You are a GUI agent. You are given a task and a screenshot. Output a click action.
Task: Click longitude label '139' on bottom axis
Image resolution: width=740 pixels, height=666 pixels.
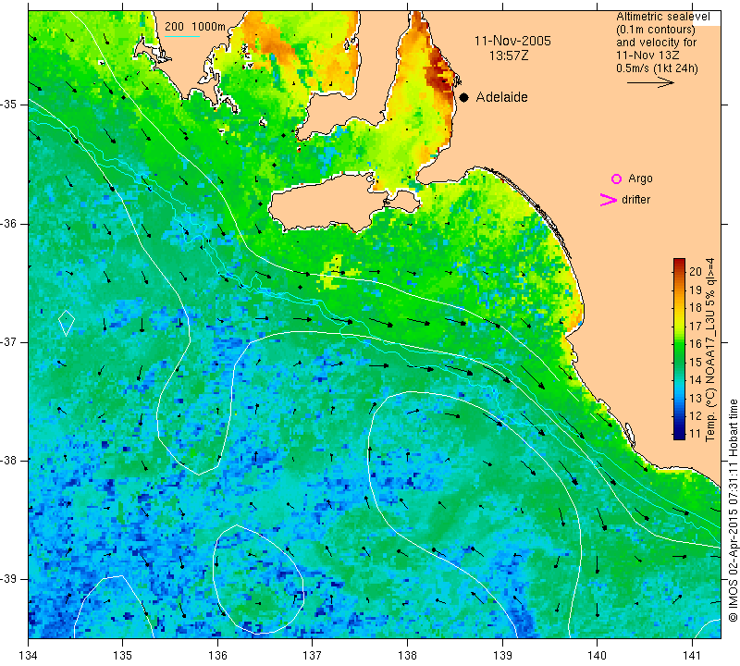502,656
